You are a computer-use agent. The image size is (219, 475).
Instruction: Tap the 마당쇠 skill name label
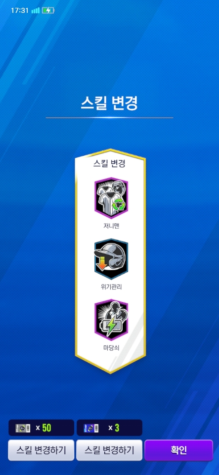[111, 348]
